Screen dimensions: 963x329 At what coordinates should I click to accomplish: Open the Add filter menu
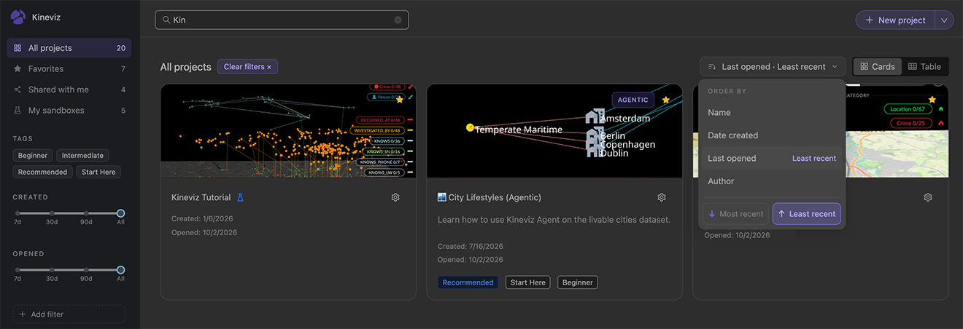[x=69, y=314]
